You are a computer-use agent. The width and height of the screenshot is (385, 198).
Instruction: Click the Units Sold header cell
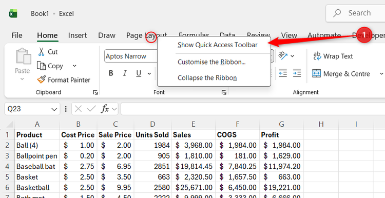(x=153, y=135)
